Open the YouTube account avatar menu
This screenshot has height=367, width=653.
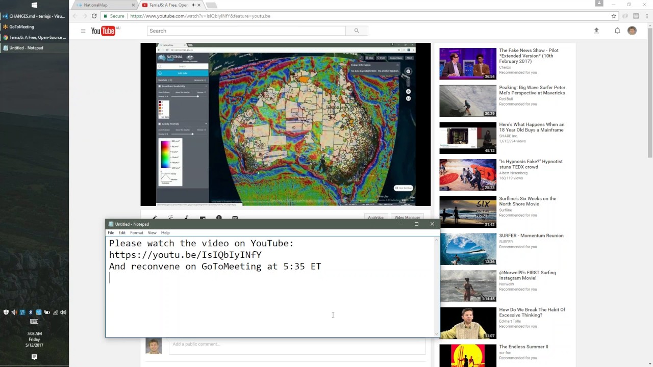click(x=632, y=31)
